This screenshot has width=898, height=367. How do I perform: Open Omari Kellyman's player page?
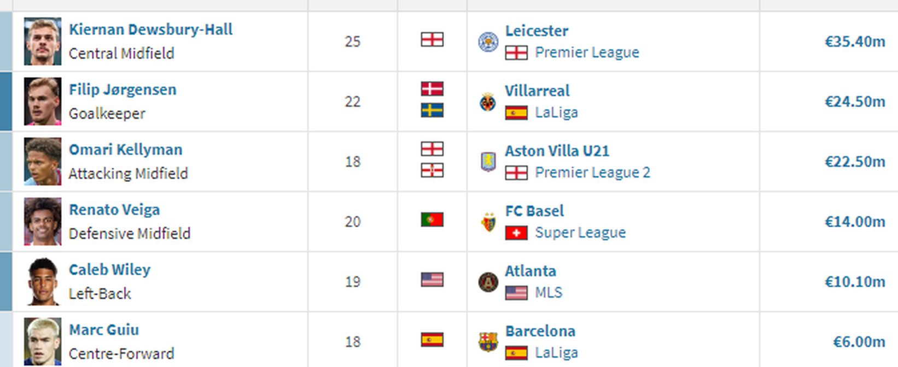(126, 150)
